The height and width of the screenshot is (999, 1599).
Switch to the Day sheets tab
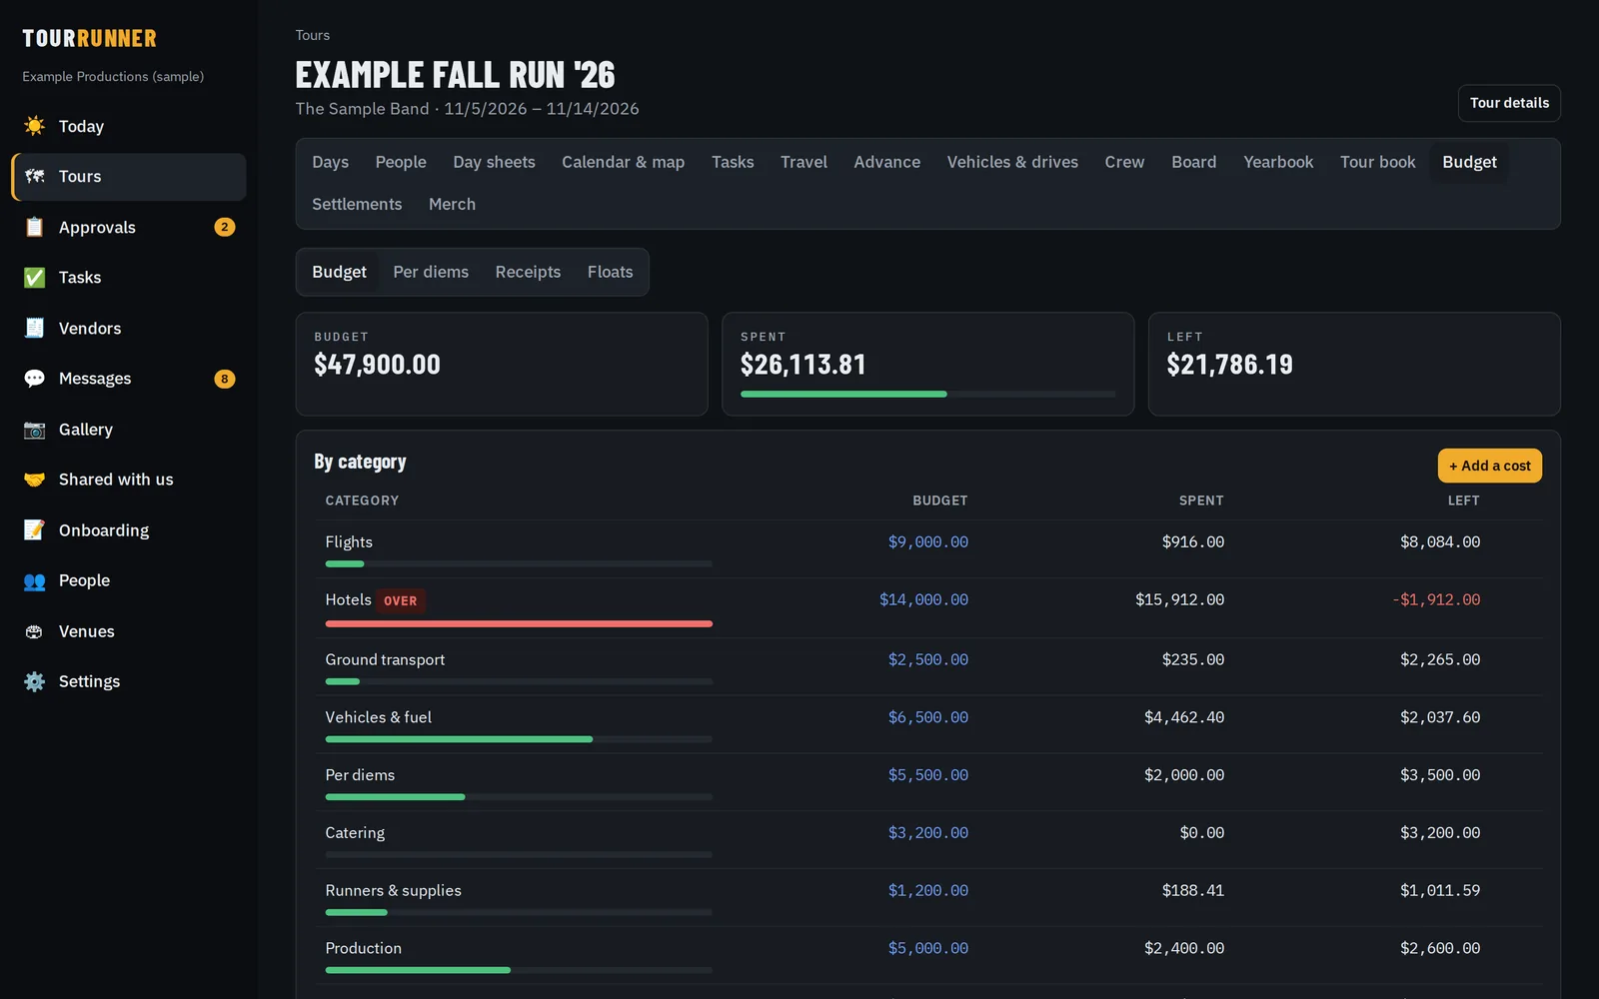pyautogui.click(x=494, y=162)
